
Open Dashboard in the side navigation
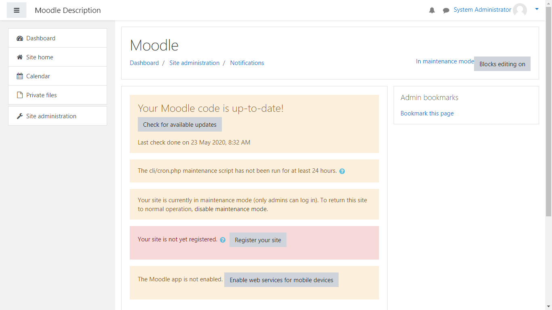(41, 38)
